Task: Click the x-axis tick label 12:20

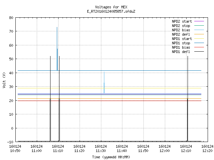Action: point(207,151)
